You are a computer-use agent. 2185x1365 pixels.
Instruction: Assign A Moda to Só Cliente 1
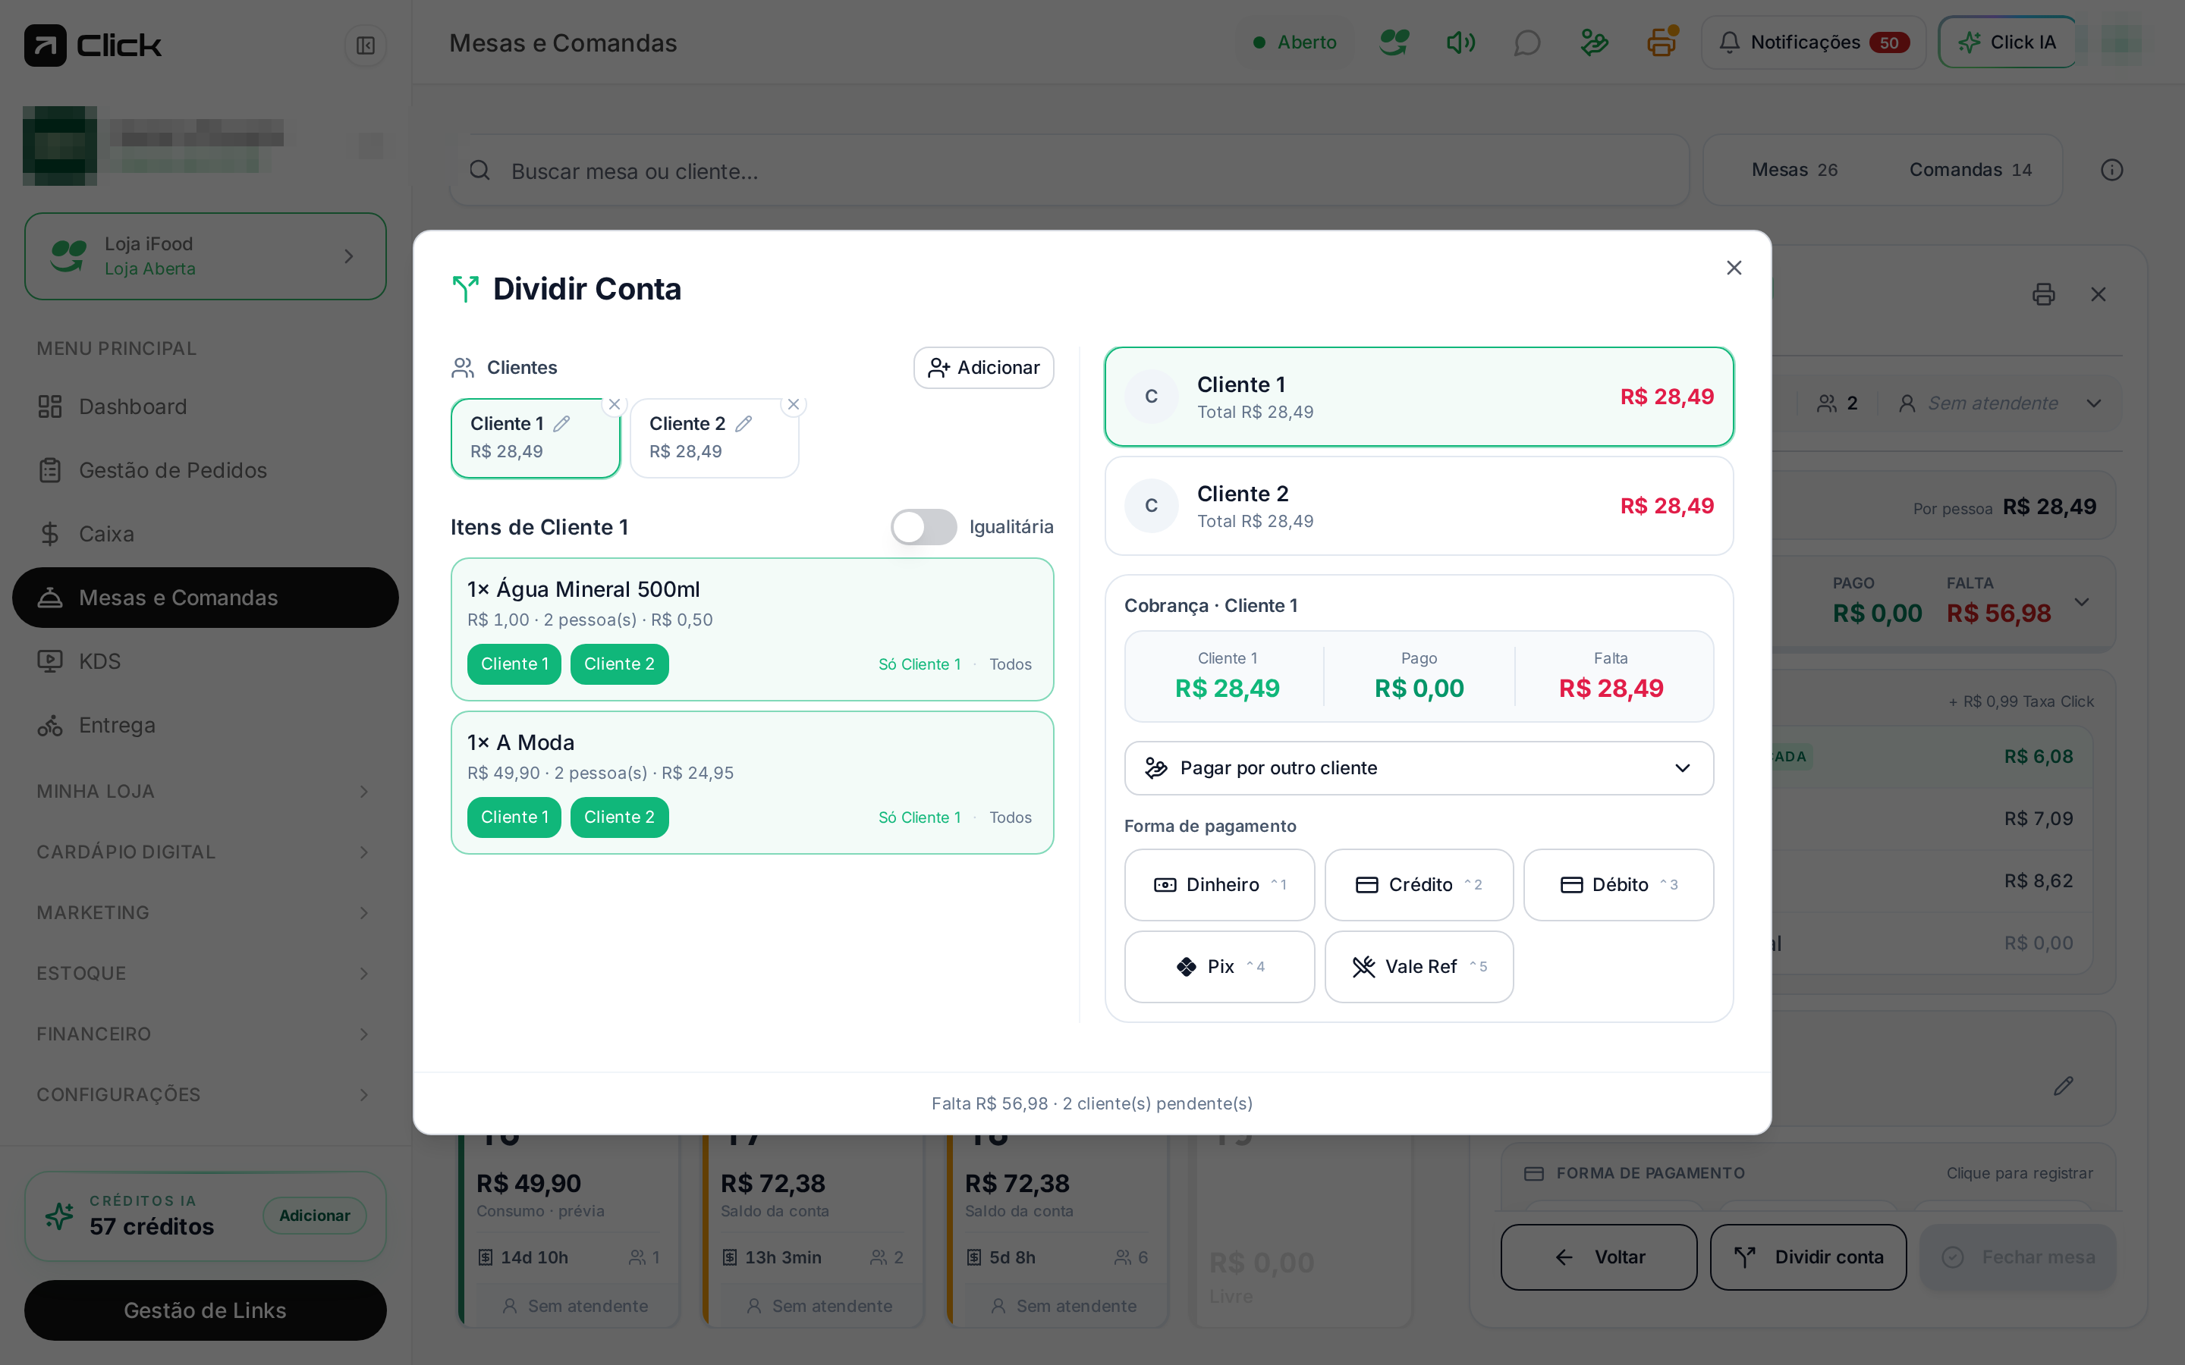tap(920, 817)
